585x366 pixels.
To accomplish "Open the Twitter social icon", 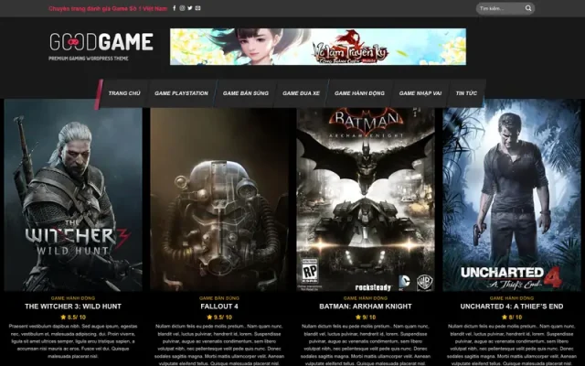I will (x=190, y=8).
